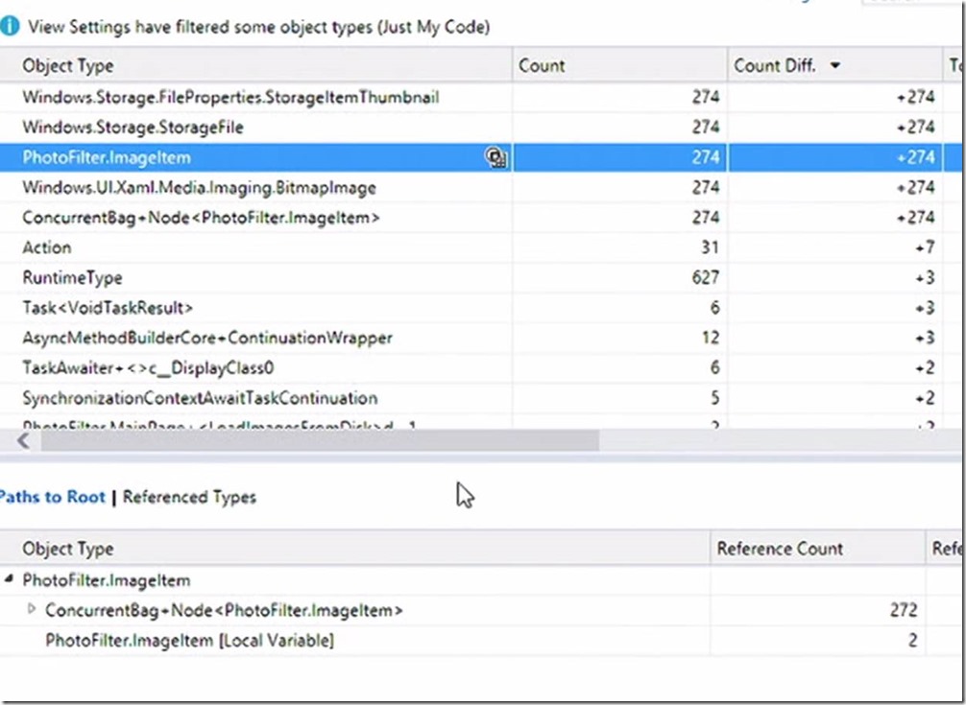Collapse the PhotoFilter.ImageItem root node
Viewport: 966px width, 705px height.
(x=9, y=579)
